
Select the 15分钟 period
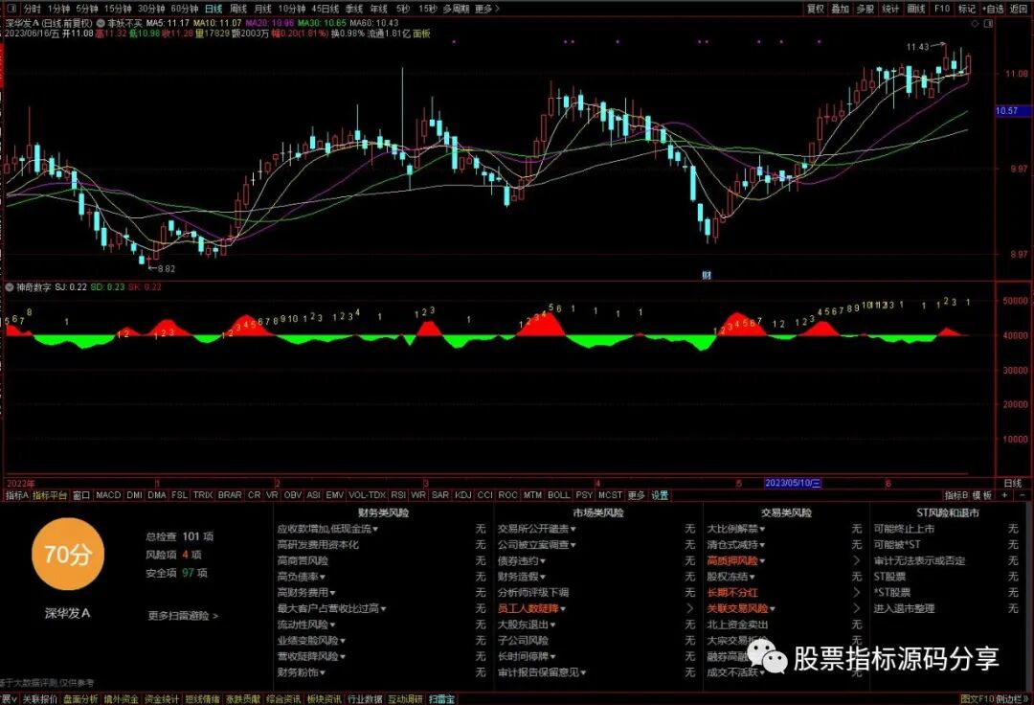click(x=118, y=9)
